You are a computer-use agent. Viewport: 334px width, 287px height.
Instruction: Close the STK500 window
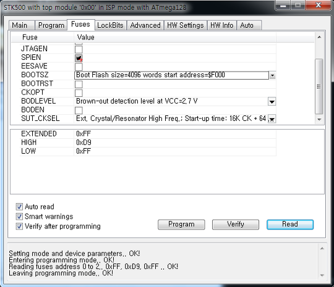[x=319, y=5]
